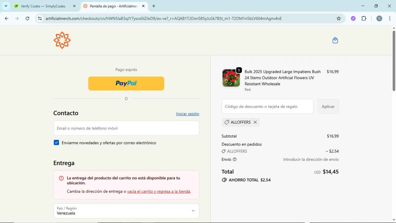Click the red warning icon in delivery alert
396x223 pixels.
pyautogui.click(x=61, y=178)
